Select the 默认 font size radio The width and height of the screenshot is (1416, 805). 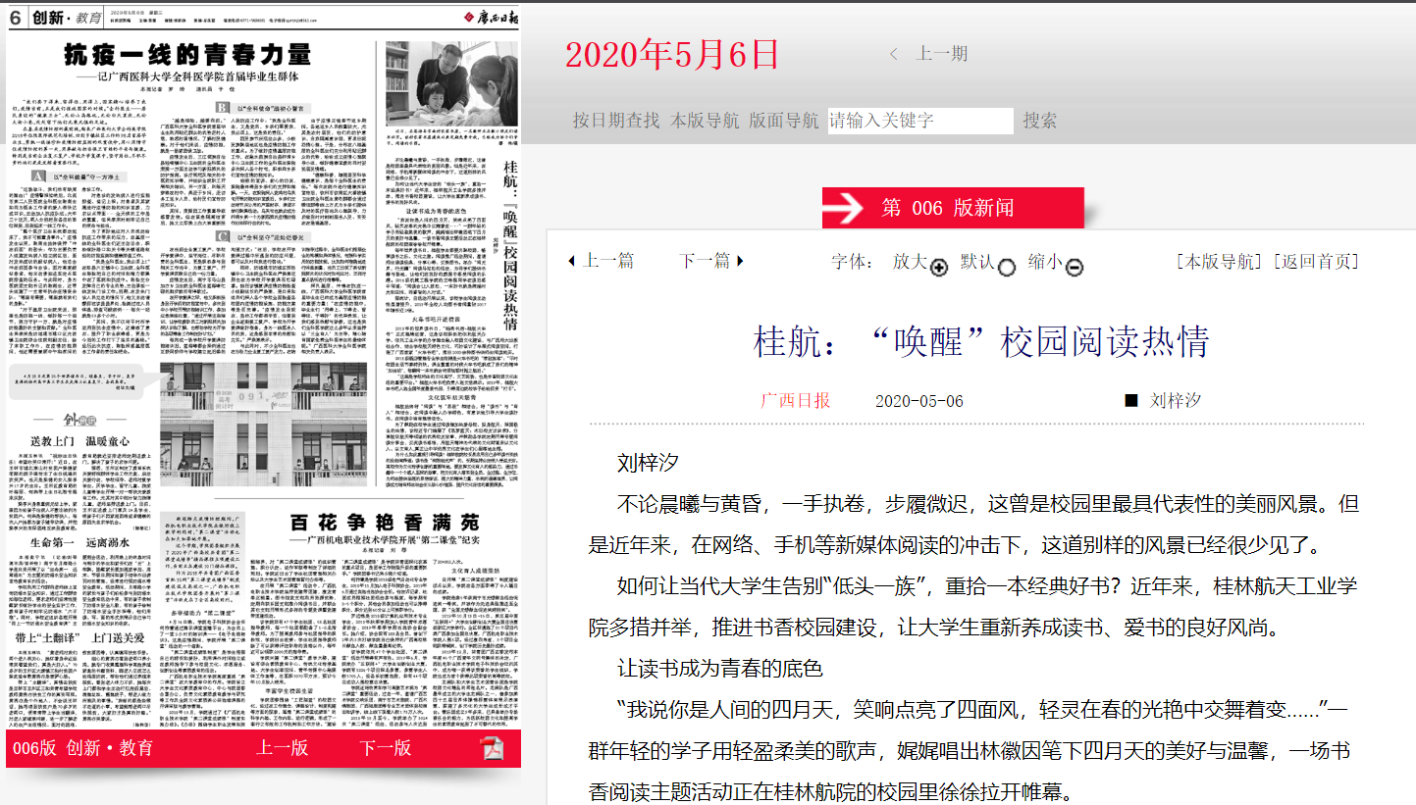tap(1006, 268)
